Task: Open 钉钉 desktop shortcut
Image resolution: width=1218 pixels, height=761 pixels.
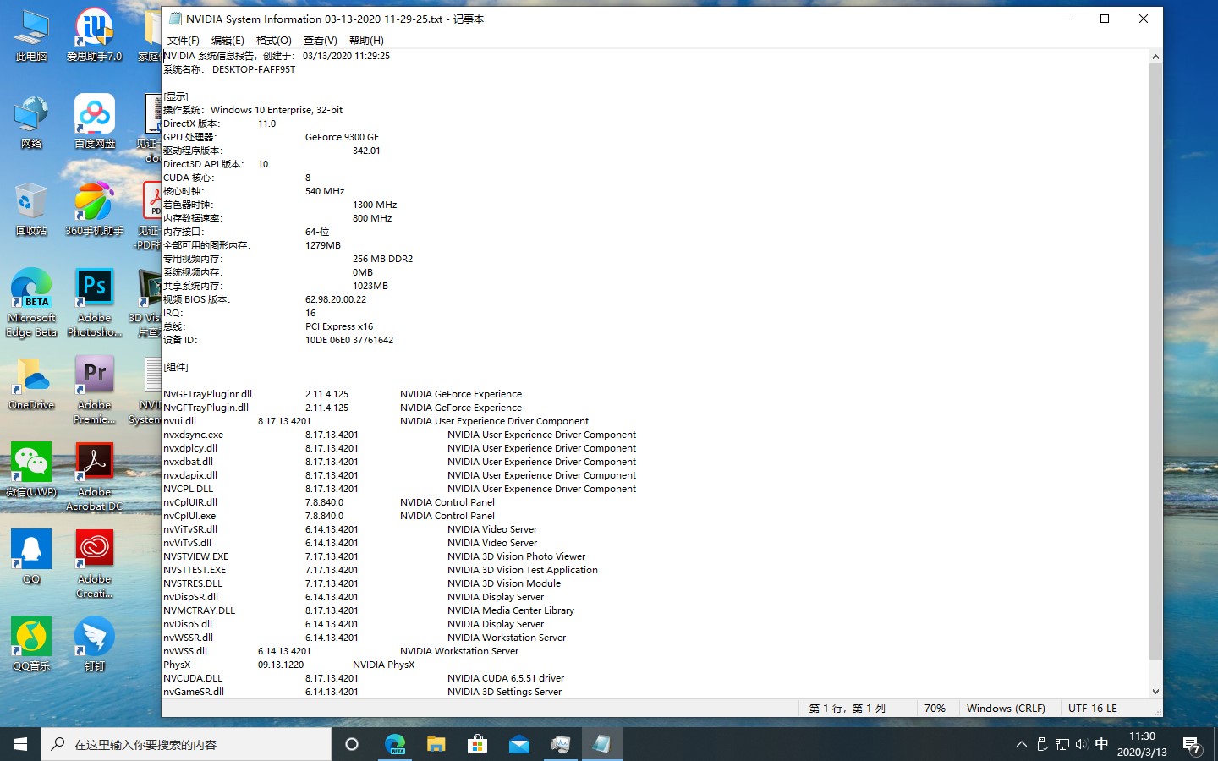Action: coord(94,645)
